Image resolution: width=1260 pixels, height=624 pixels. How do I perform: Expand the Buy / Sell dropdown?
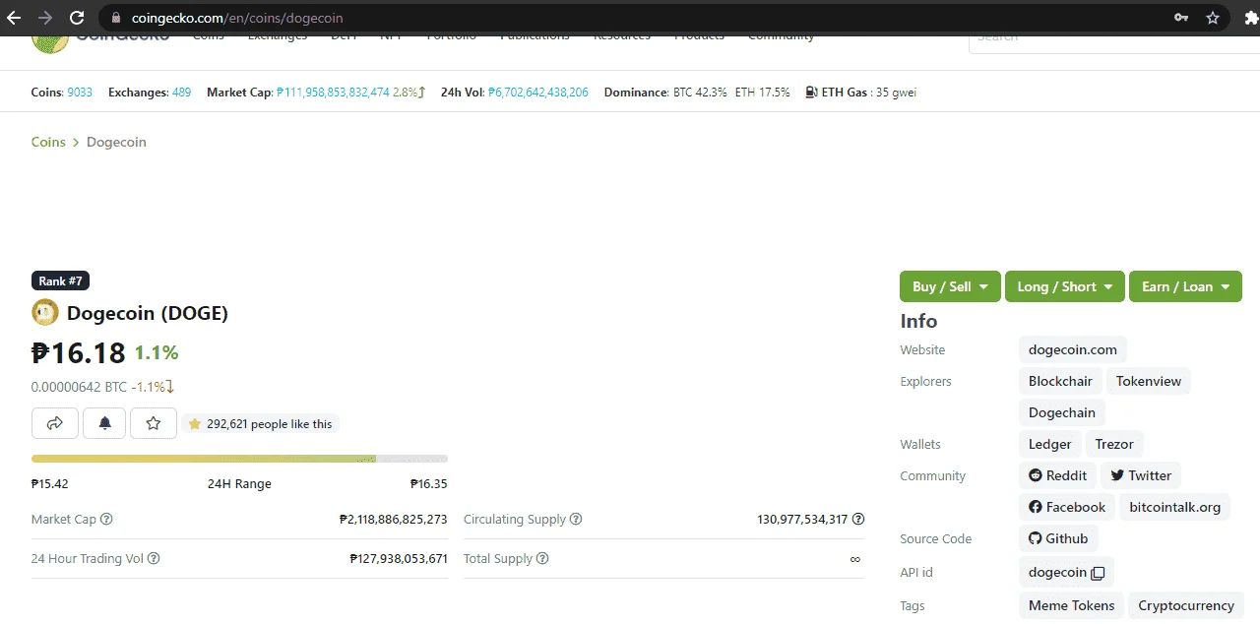(x=950, y=286)
